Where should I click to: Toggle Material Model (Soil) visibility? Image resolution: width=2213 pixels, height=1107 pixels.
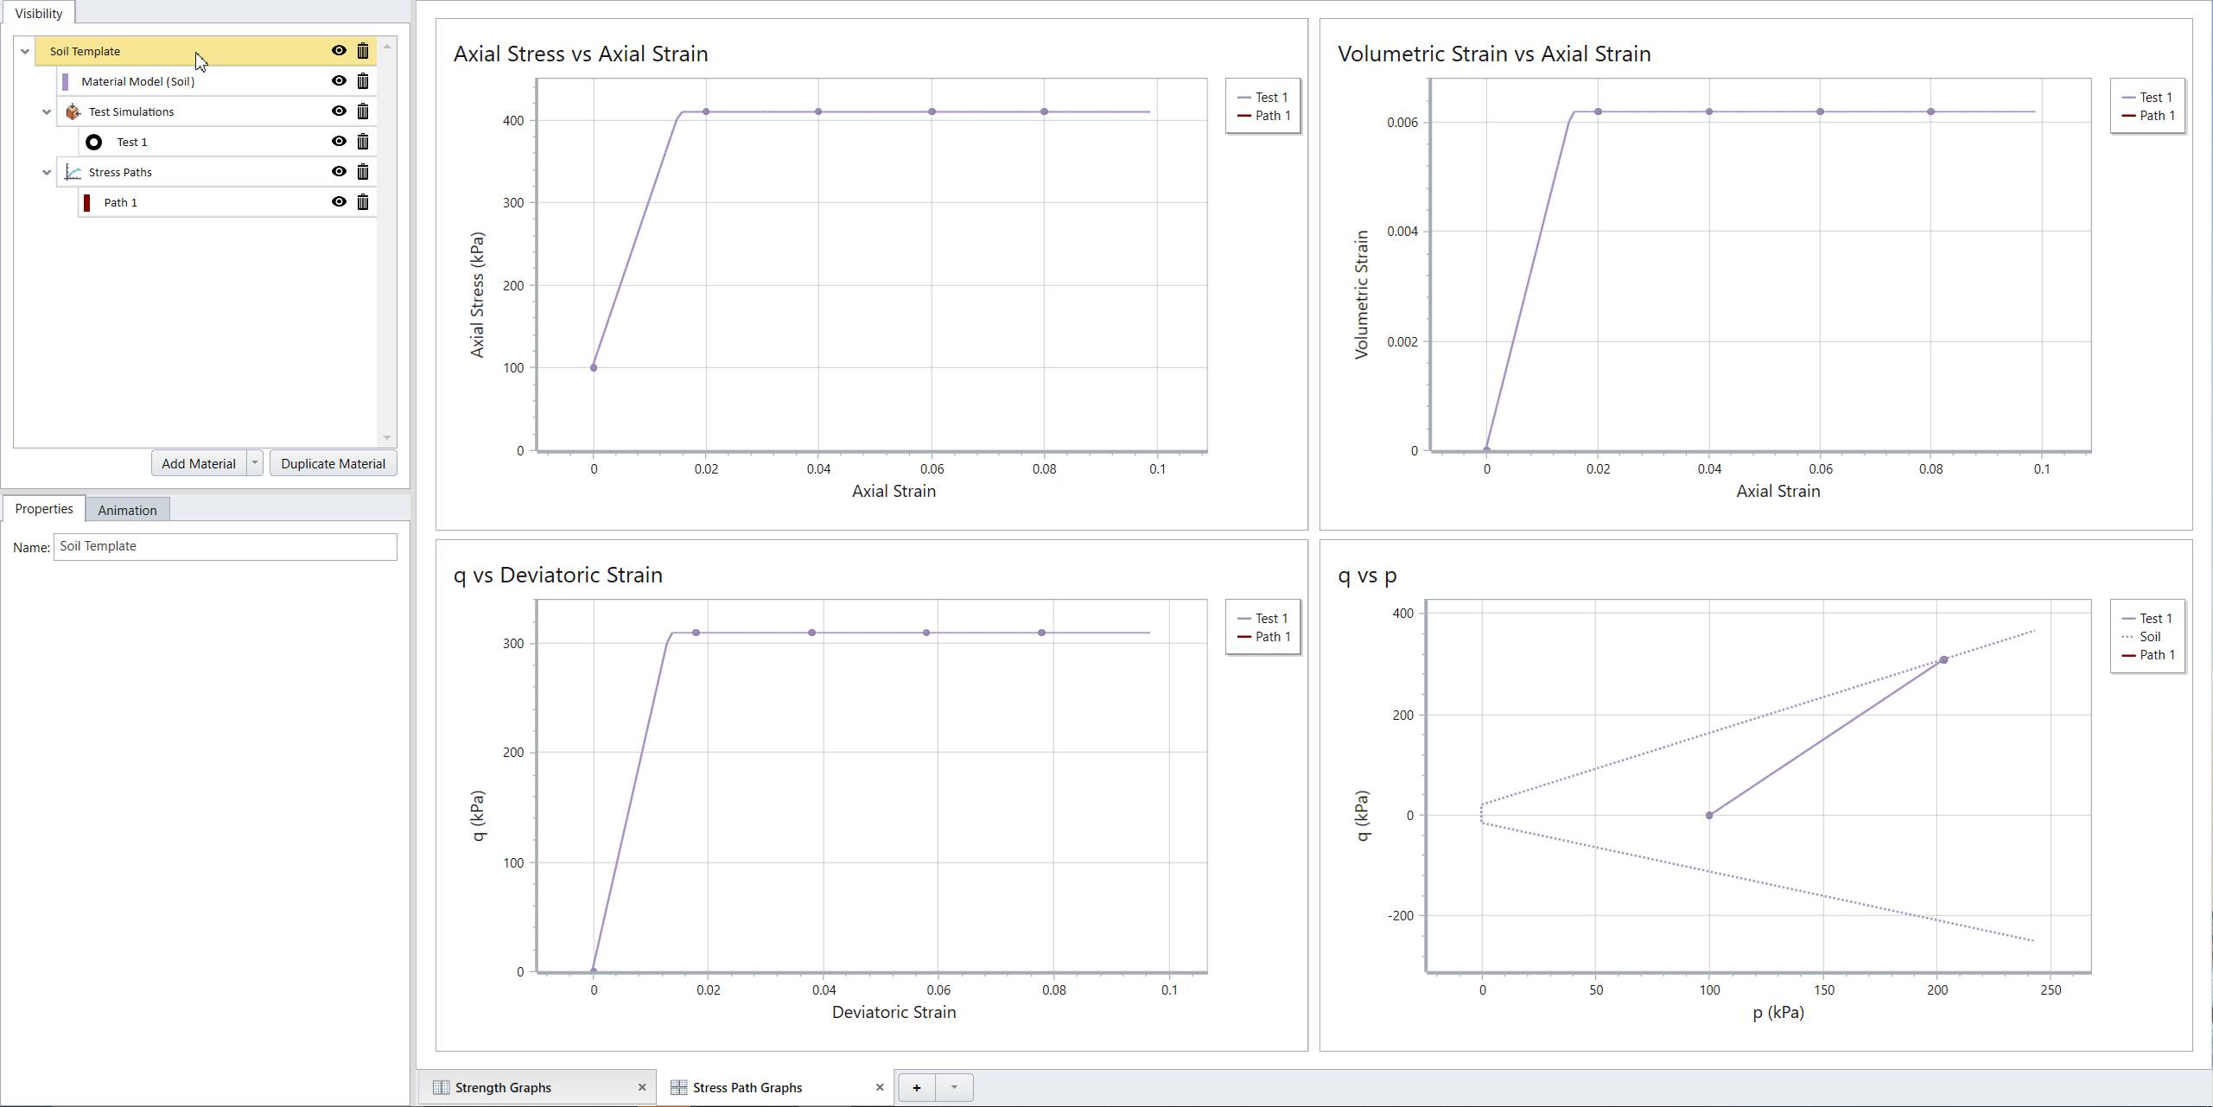[x=339, y=81]
